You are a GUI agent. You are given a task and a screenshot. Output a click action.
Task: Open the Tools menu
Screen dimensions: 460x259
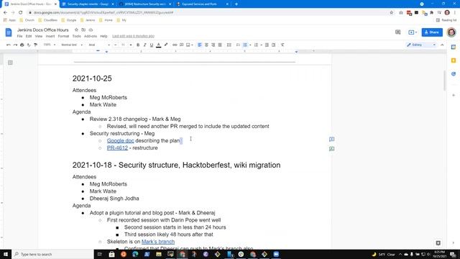tap(77, 36)
